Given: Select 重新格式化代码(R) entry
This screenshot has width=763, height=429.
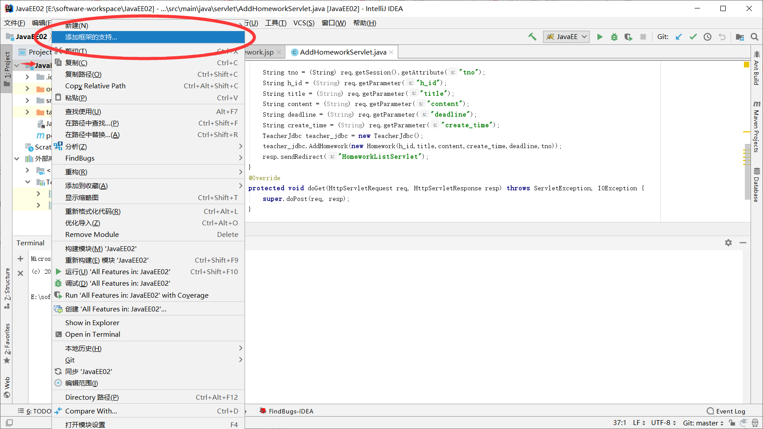Looking at the screenshot, I should (x=148, y=211).
